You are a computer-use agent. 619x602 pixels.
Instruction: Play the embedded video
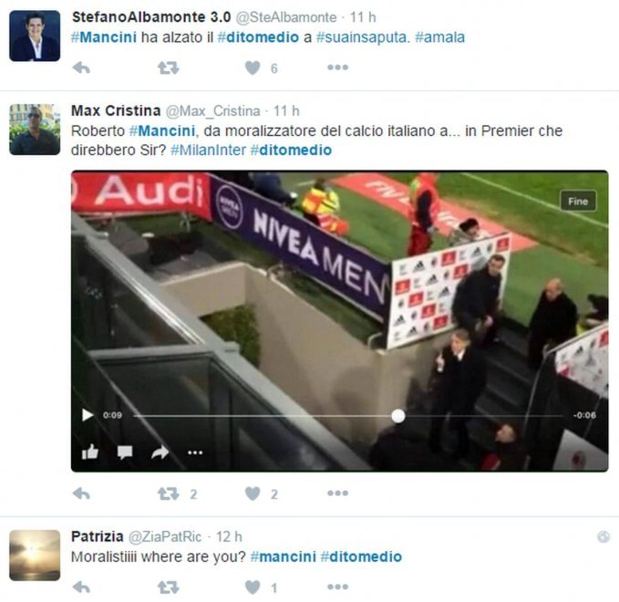tap(88, 415)
